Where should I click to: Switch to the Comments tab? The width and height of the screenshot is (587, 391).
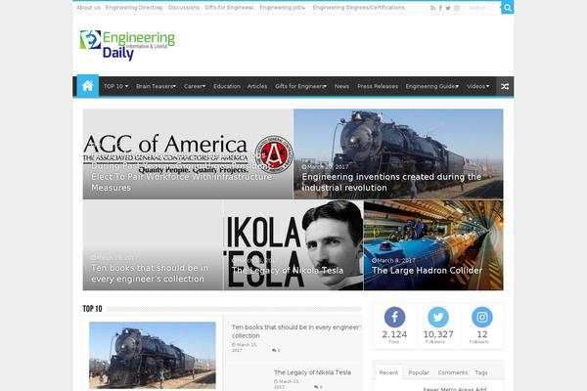pos(453,372)
